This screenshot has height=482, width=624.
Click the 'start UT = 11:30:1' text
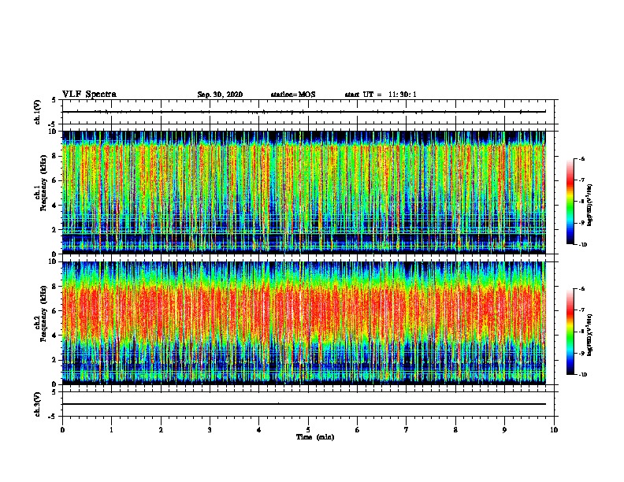pyautogui.click(x=381, y=95)
